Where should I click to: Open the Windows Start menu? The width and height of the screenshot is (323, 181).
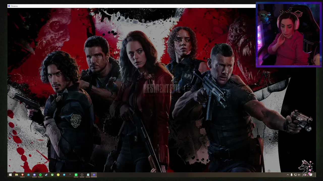tap(10, 175)
